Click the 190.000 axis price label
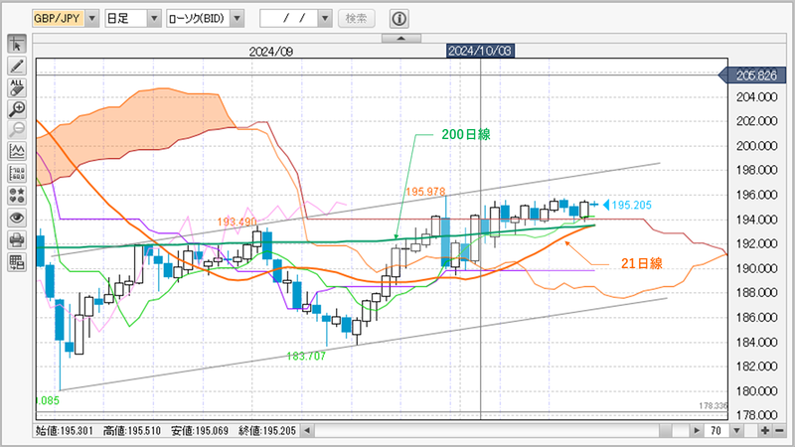 (757, 268)
